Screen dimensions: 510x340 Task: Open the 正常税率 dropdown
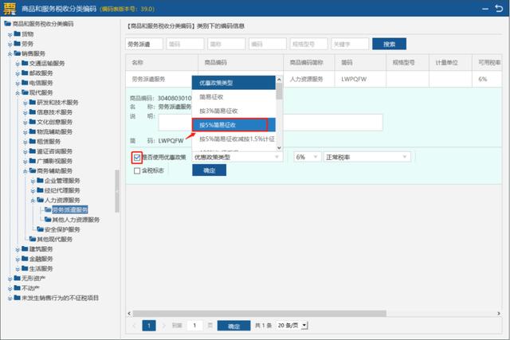pyautogui.click(x=367, y=158)
